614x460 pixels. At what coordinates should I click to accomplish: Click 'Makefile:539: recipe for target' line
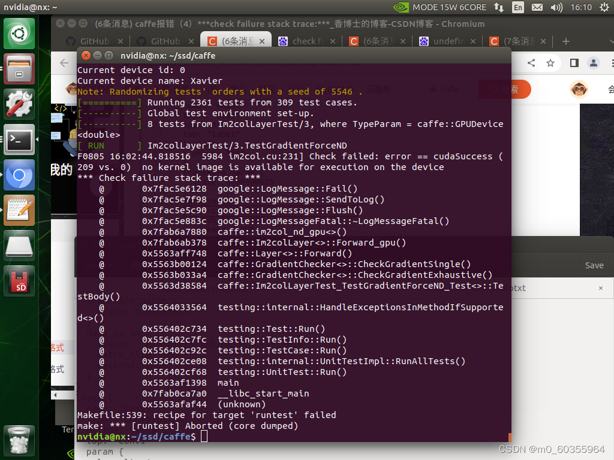[x=206, y=415]
